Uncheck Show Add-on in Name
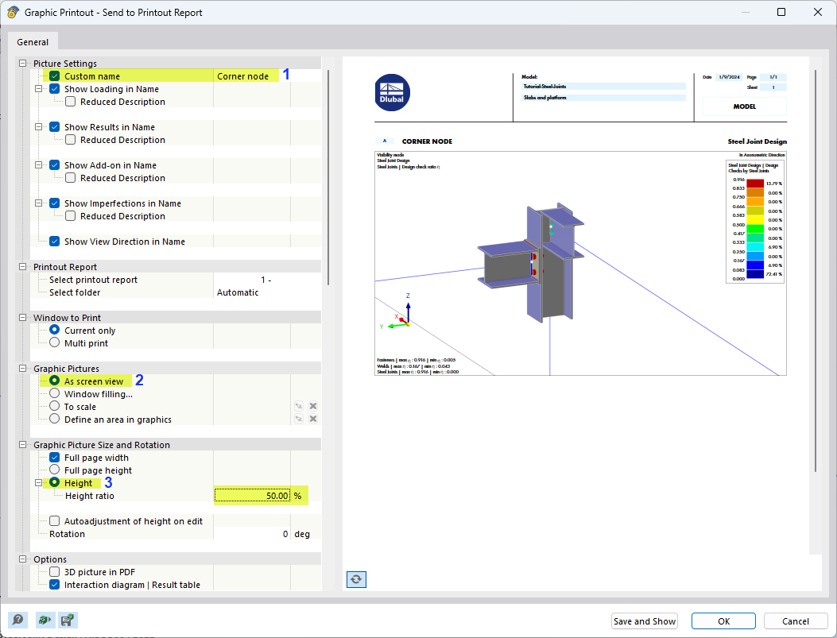Image resolution: width=837 pixels, height=638 pixels. [x=54, y=165]
